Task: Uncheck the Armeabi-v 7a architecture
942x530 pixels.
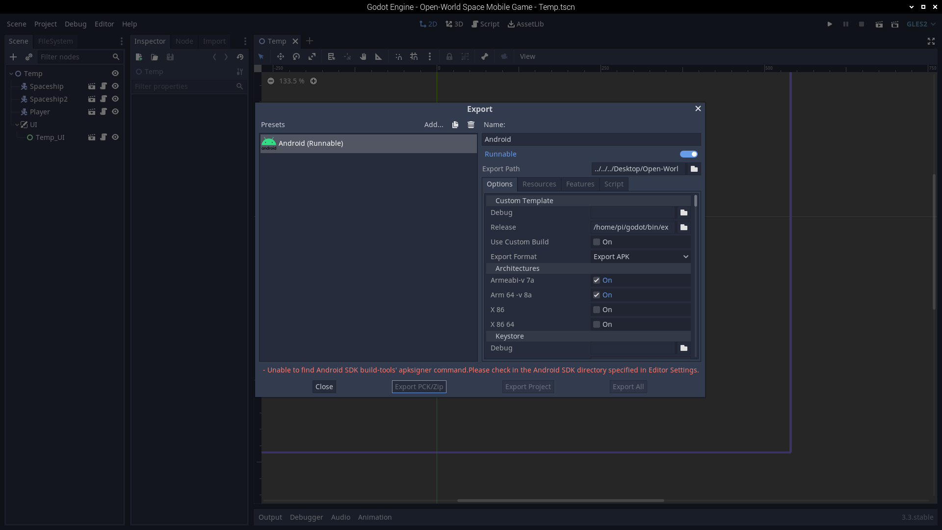Action: (597, 280)
